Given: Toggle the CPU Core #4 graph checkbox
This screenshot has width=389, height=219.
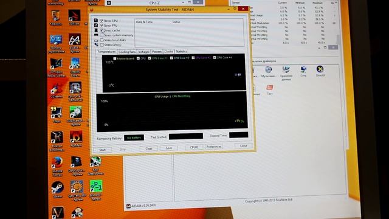Looking at the screenshot, I should 215,58.
